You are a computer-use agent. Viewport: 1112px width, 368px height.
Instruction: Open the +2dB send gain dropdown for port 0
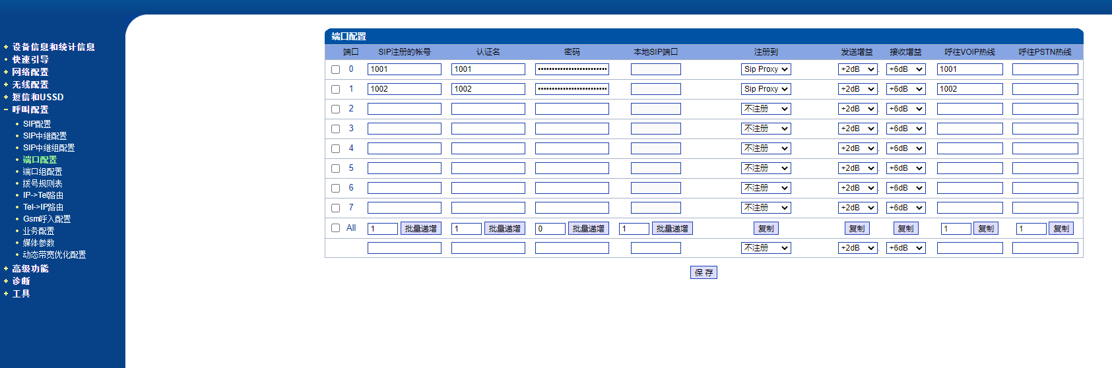tap(858, 69)
